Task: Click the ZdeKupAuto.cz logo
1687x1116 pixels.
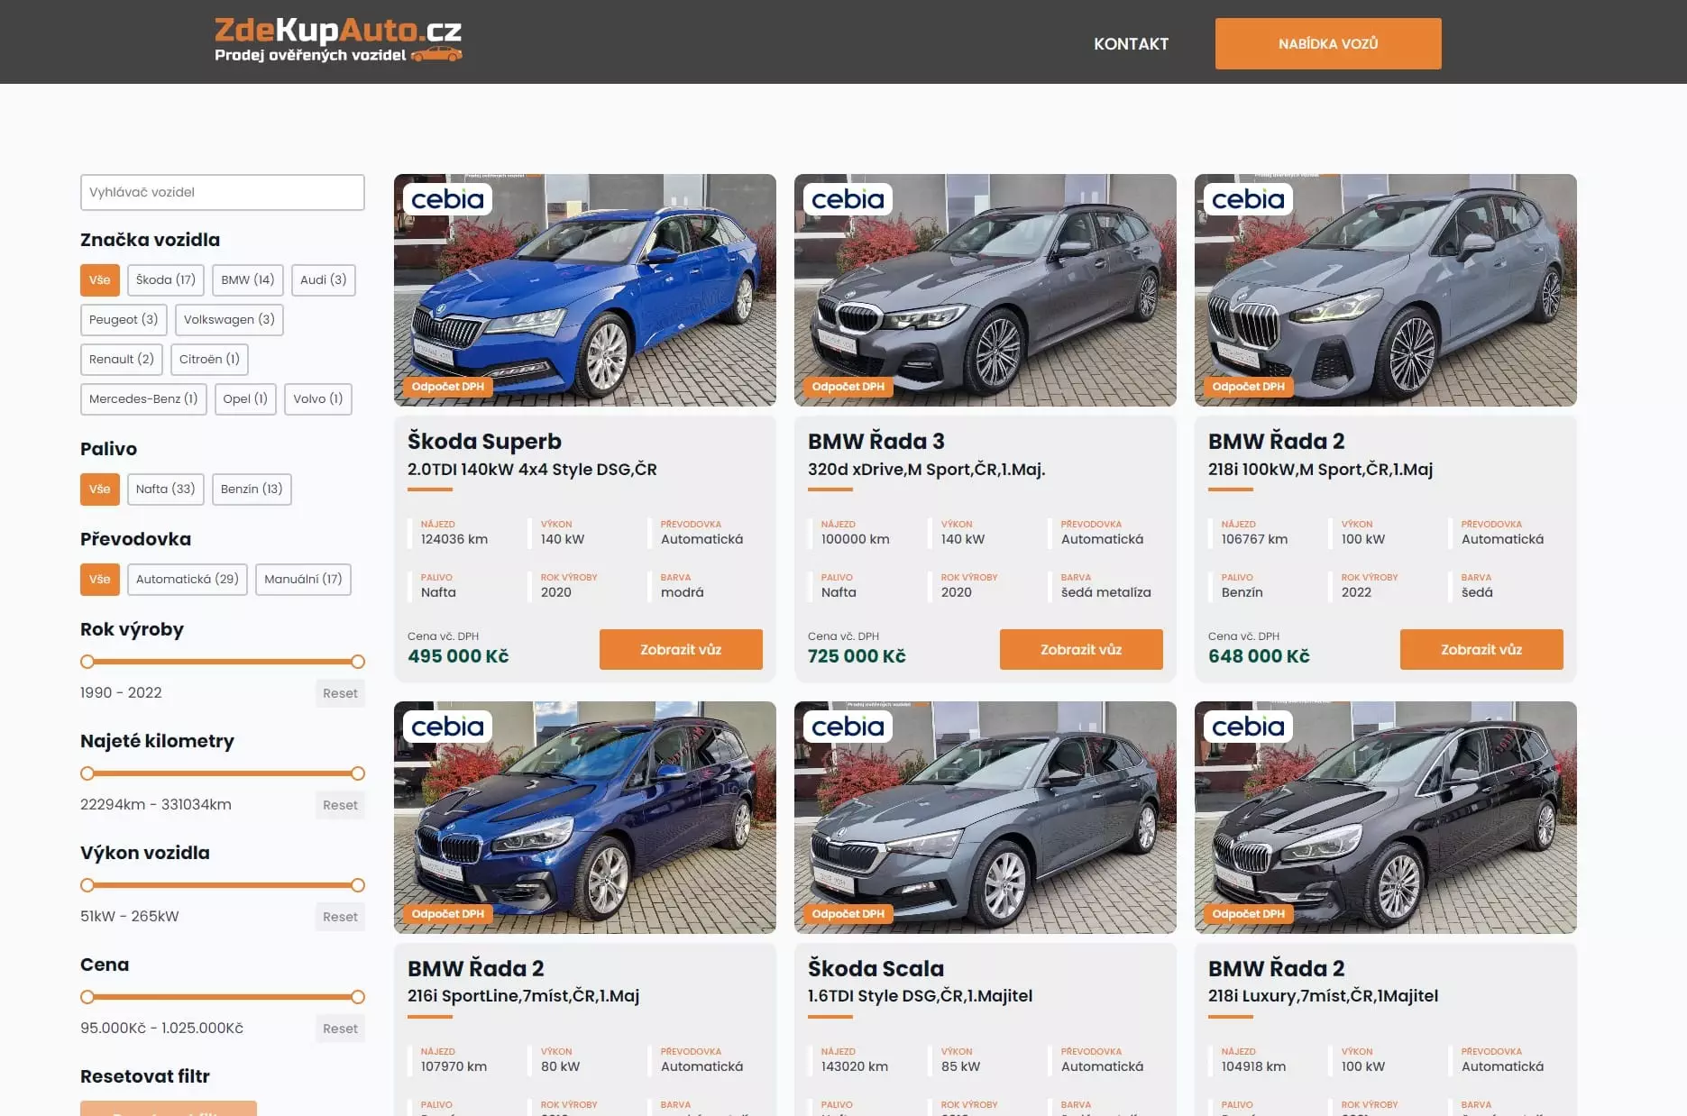Action: (x=338, y=41)
